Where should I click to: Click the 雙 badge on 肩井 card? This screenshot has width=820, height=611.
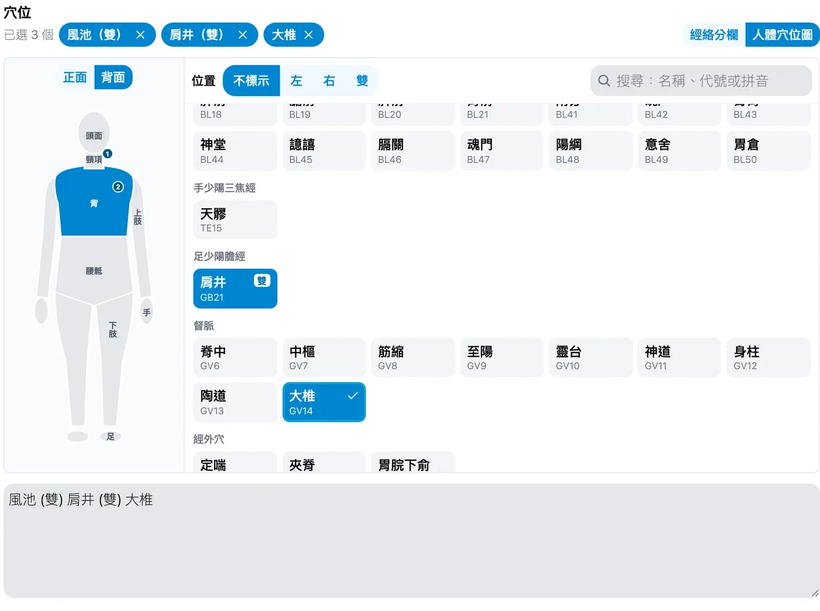[x=262, y=281]
